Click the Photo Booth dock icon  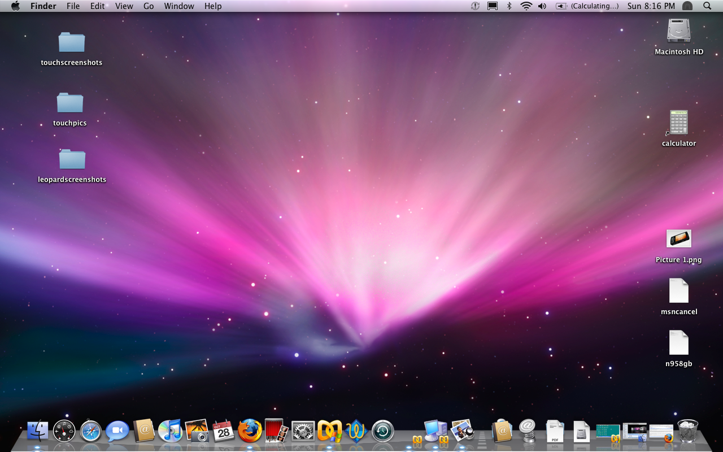[277, 431]
